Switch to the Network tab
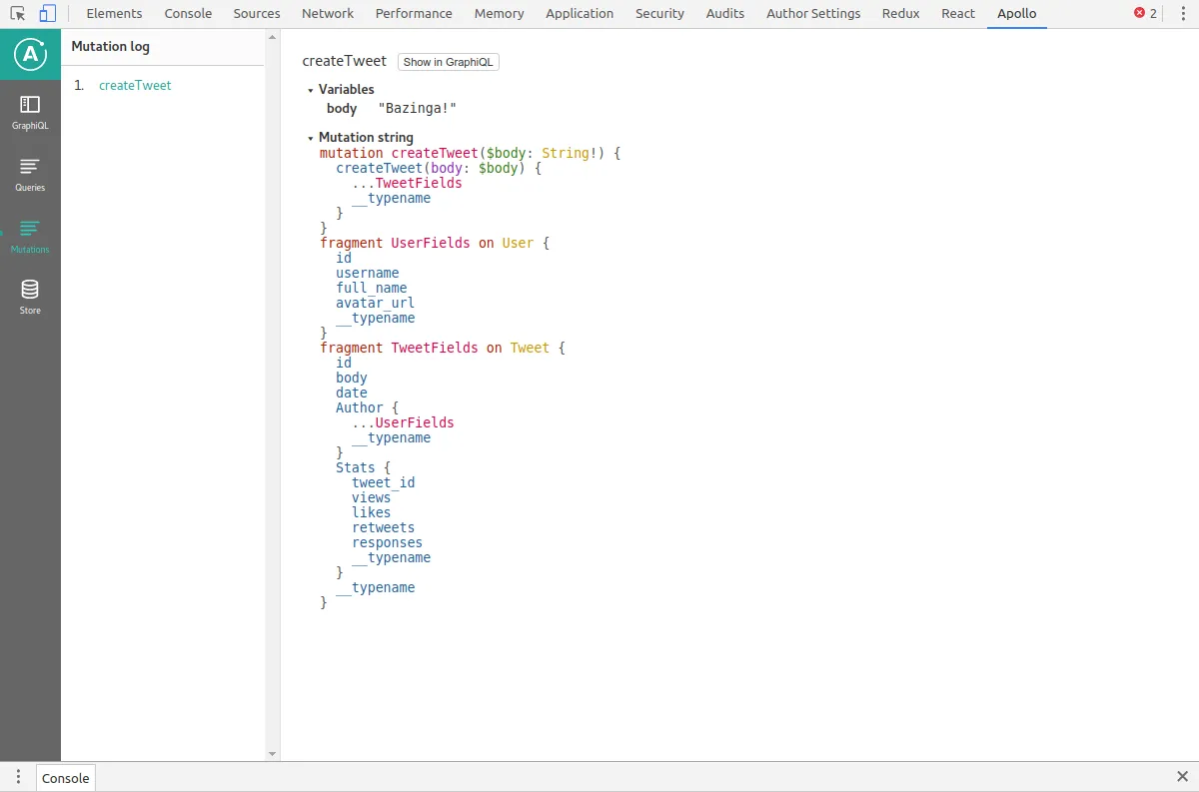 (328, 14)
